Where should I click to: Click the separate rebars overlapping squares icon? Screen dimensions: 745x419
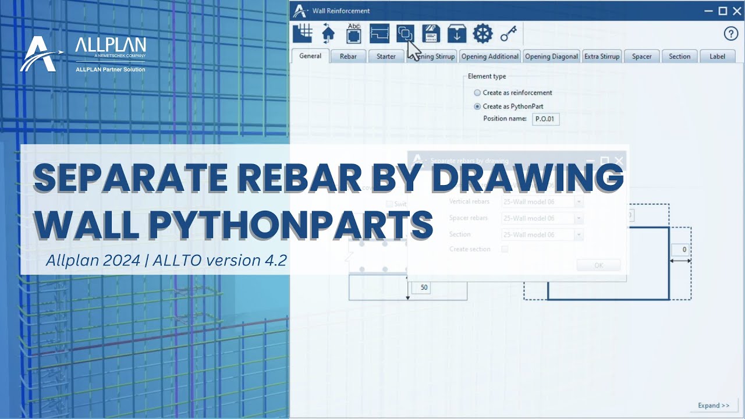point(405,33)
